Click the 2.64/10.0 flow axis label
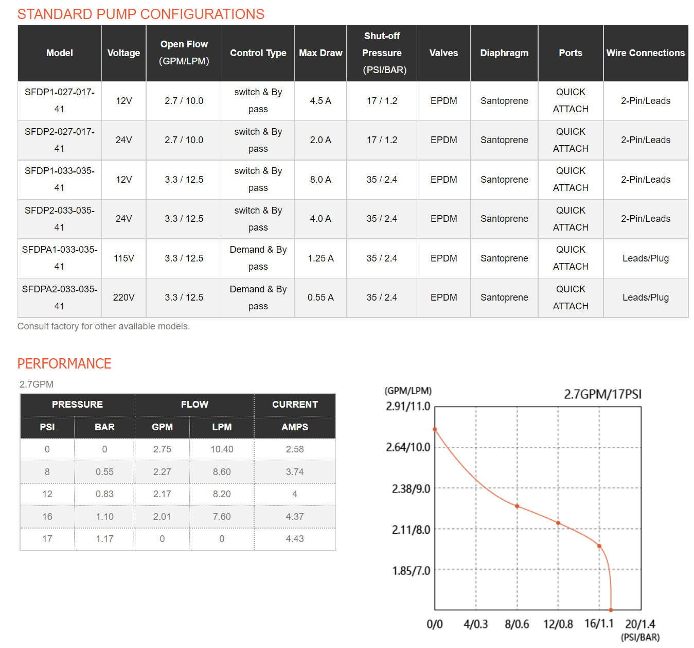 [408, 447]
